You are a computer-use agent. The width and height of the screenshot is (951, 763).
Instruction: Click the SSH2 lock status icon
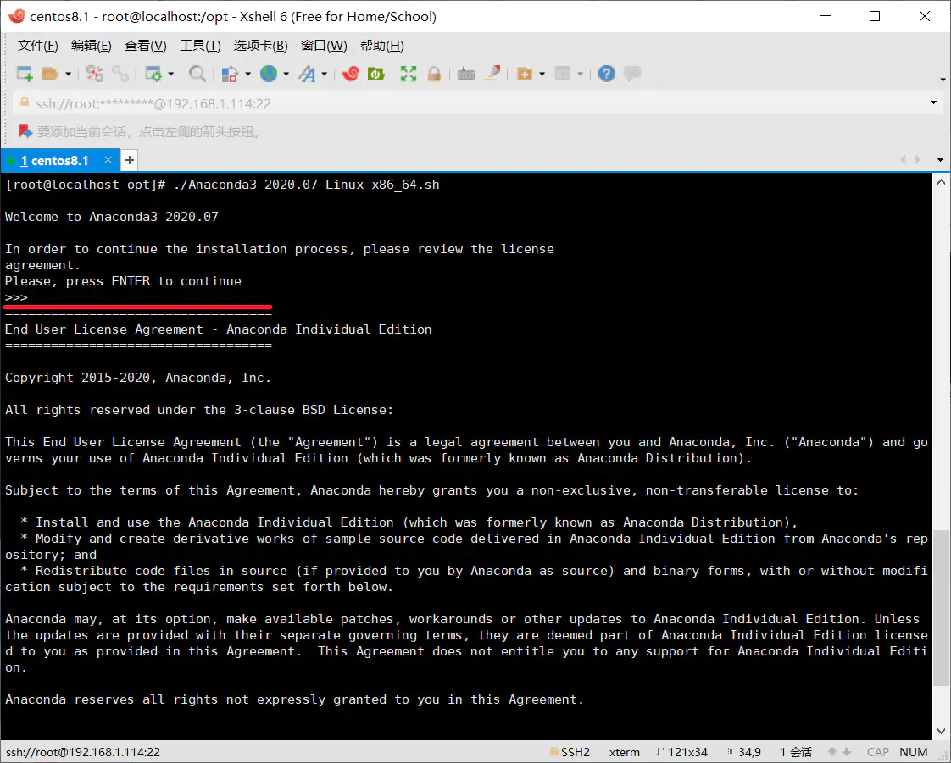(553, 751)
